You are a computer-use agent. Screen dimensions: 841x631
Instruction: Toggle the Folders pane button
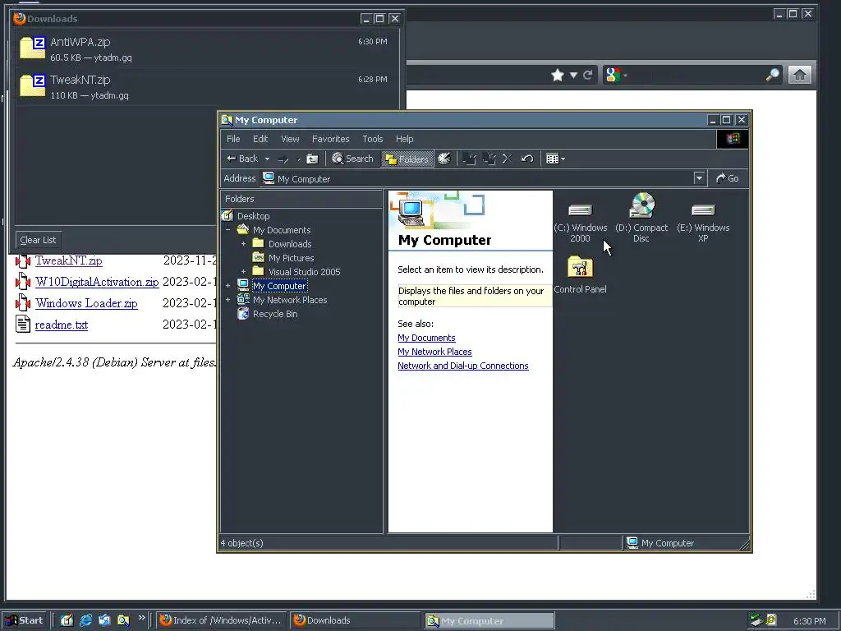click(407, 159)
